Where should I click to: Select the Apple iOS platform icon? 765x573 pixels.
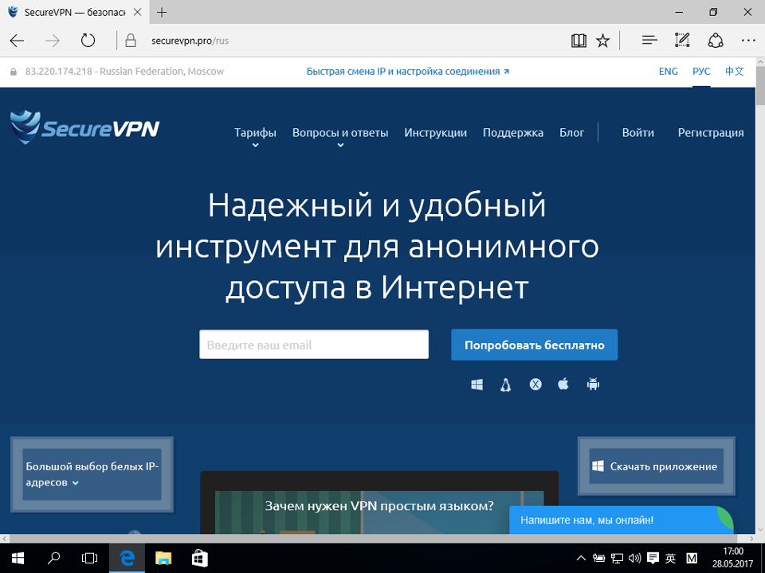[x=563, y=384]
